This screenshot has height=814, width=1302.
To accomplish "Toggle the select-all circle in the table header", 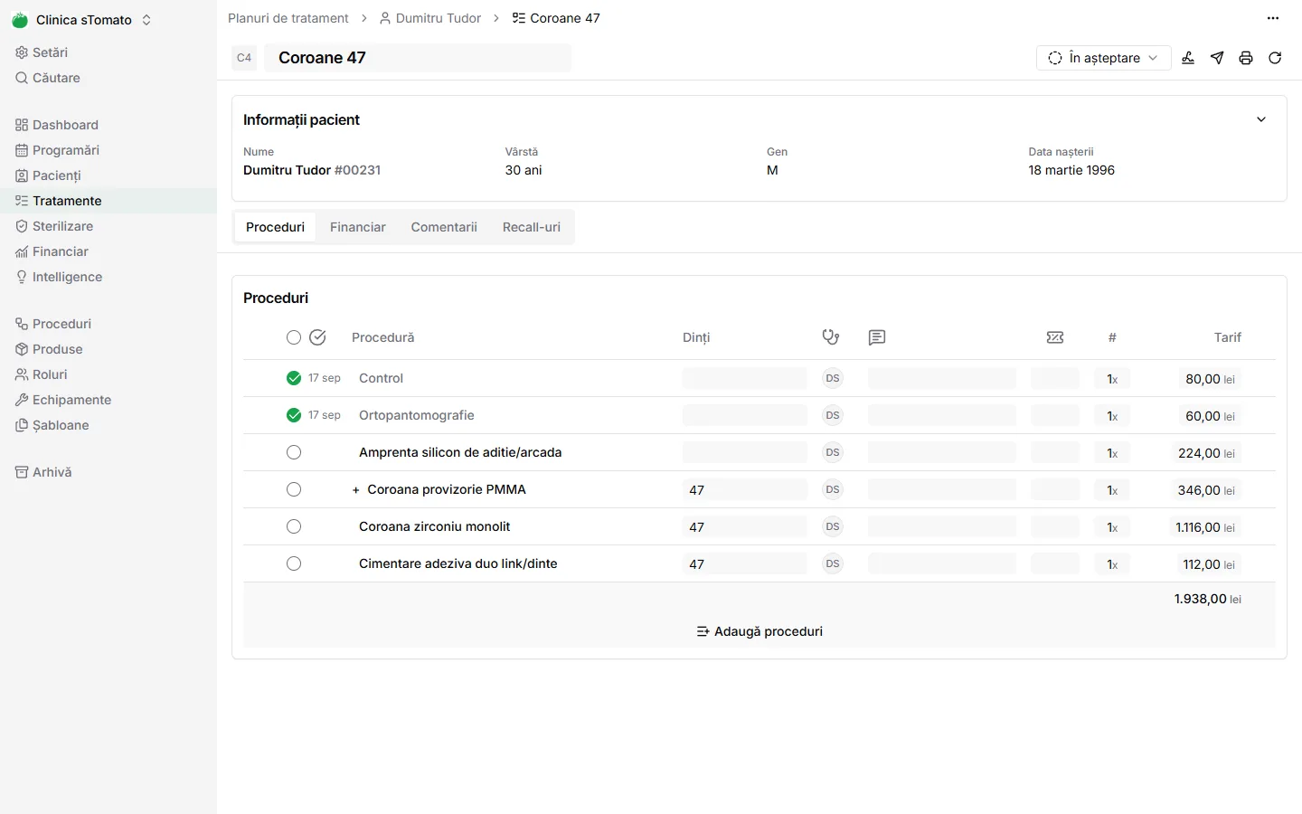I will [294, 337].
